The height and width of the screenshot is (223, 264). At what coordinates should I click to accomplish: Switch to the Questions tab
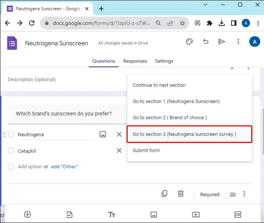(x=104, y=61)
